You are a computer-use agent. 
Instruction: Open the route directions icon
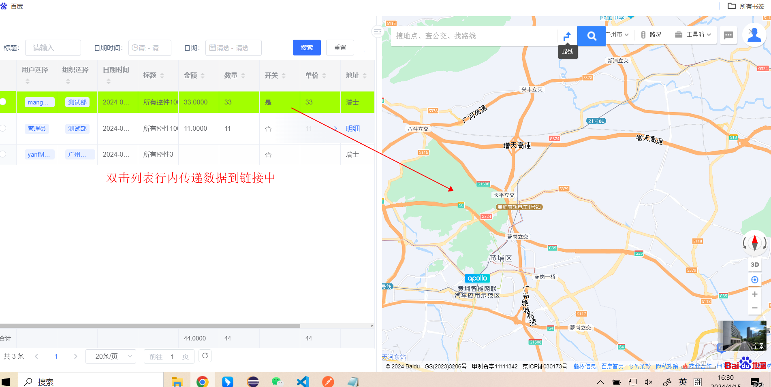coord(567,36)
